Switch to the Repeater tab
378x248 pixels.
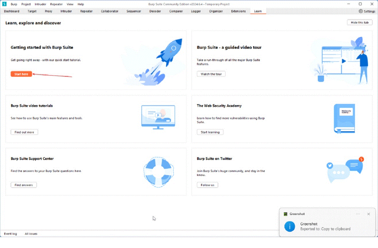click(86, 11)
